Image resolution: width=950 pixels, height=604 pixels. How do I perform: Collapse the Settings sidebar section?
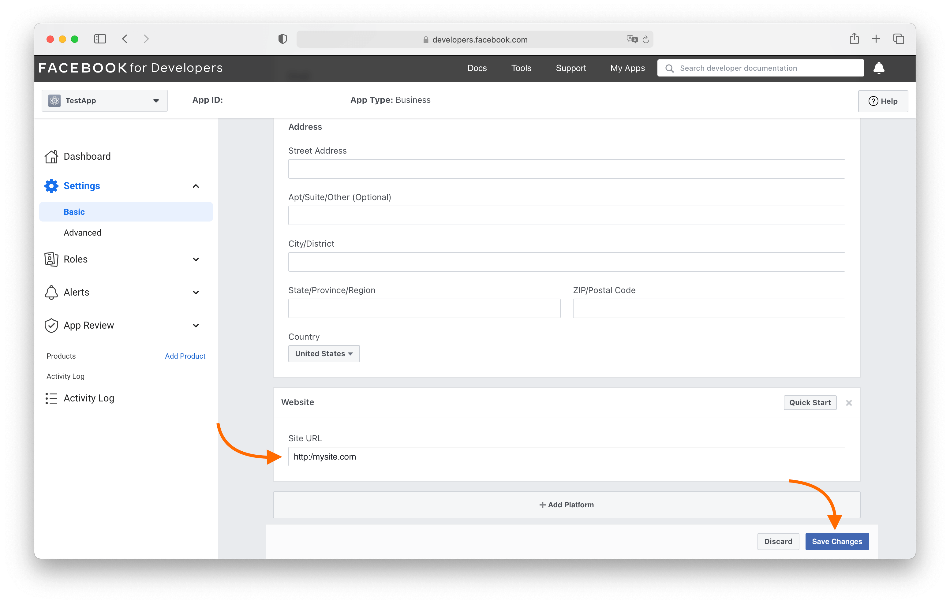pyautogui.click(x=195, y=186)
